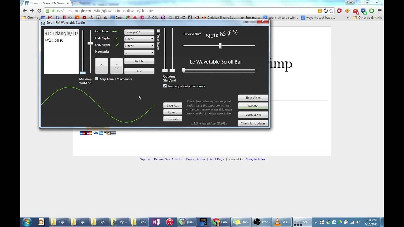The image size is (404, 227).
Task: Open the Osc. Type dropdown showing Triangle/10
Action: click(x=139, y=32)
